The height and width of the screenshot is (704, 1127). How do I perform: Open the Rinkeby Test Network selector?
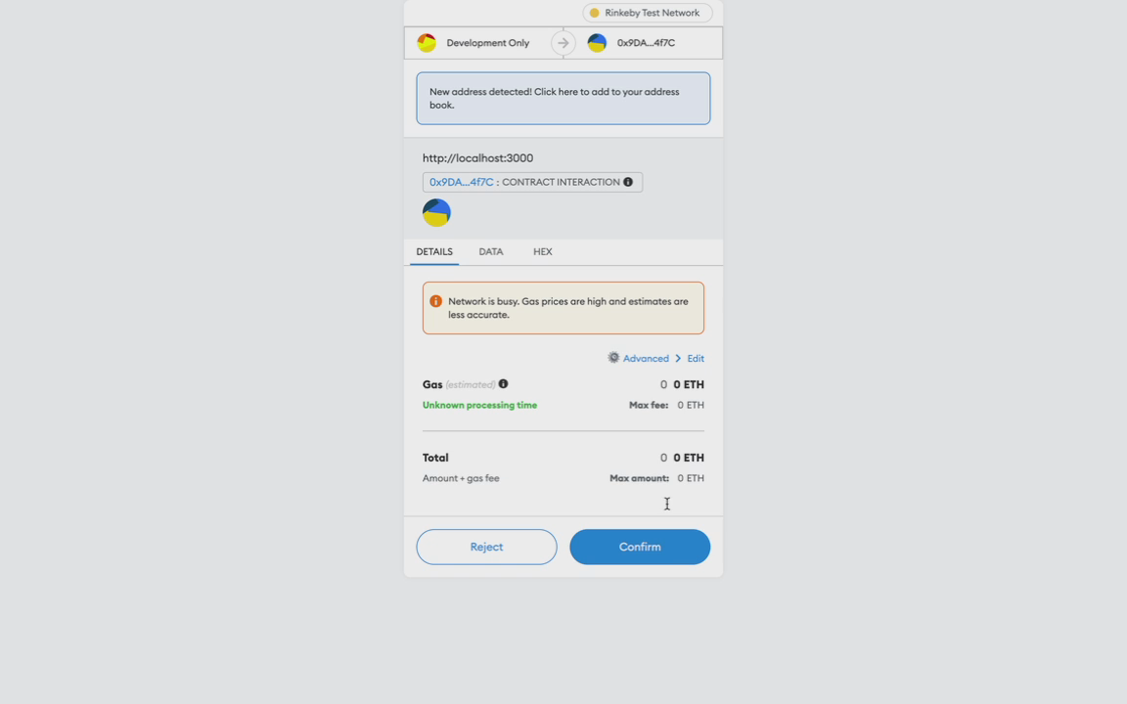[x=648, y=13]
